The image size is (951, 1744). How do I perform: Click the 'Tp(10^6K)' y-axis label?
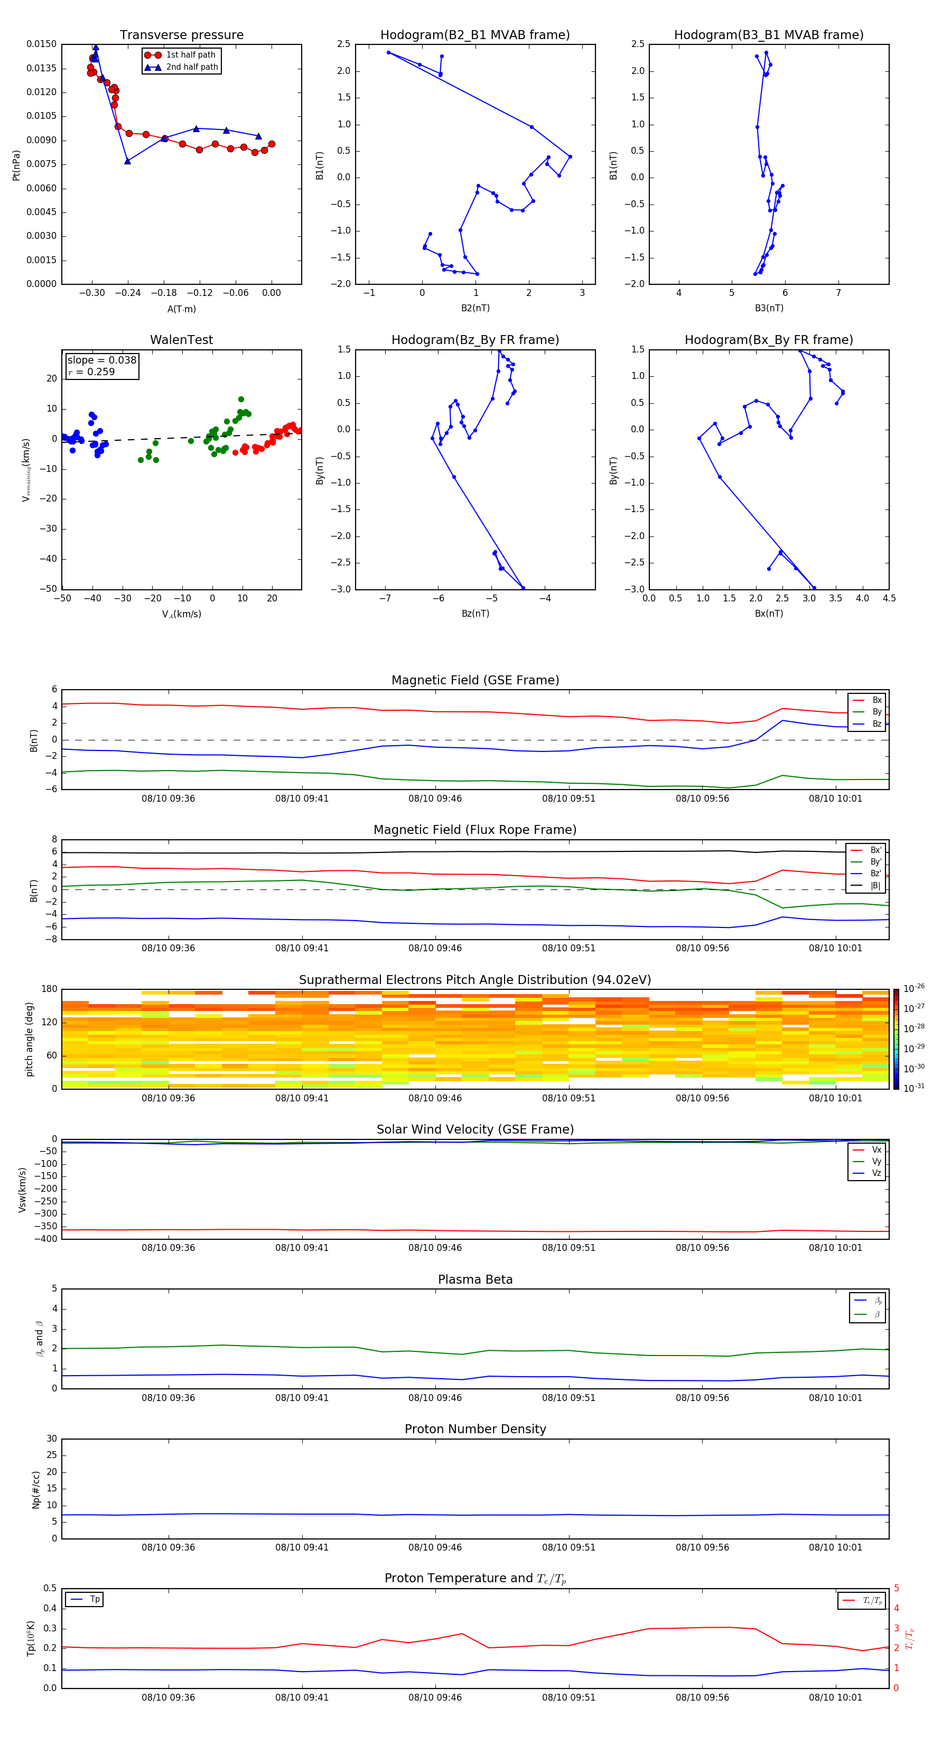(31, 1638)
